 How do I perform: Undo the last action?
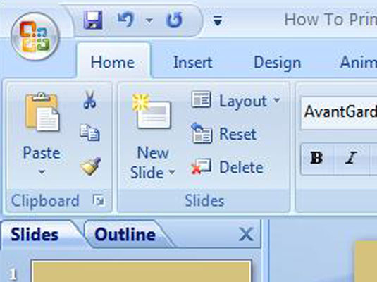[125, 20]
